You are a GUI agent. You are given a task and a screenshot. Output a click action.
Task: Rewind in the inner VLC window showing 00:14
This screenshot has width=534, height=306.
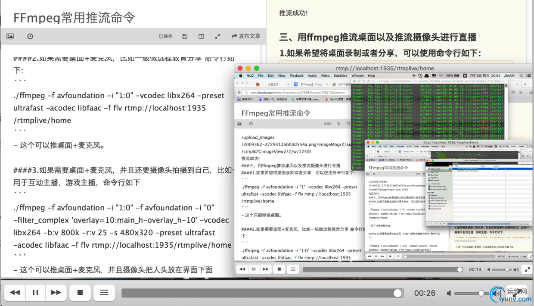click(242, 269)
